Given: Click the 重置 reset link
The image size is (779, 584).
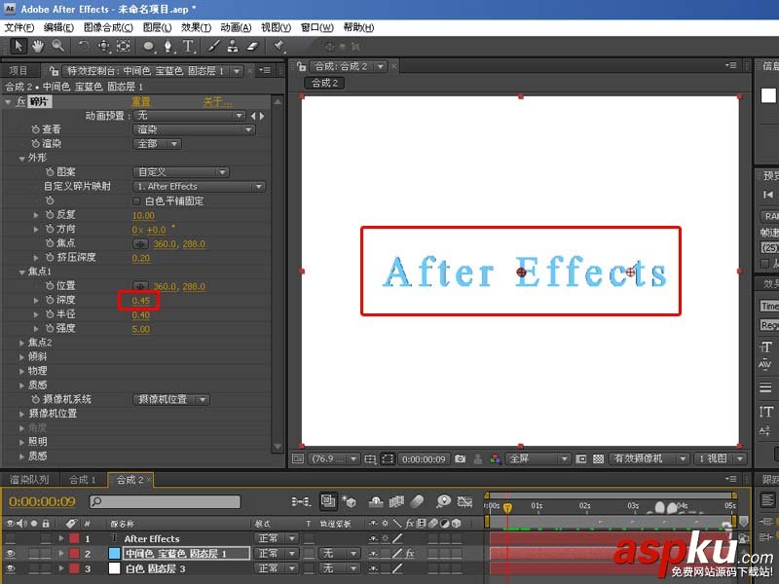Looking at the screenshot, I should 140,102.
